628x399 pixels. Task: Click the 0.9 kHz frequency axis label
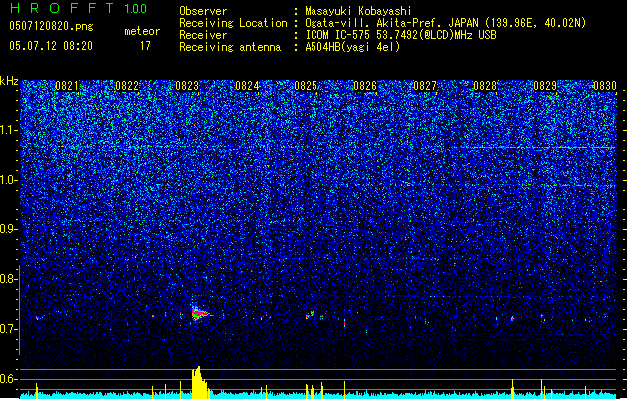point(8,229)
